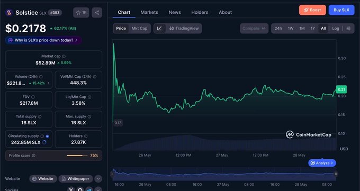Click the rocket Boost button
The image size is (360, 191).
[312, 10]
